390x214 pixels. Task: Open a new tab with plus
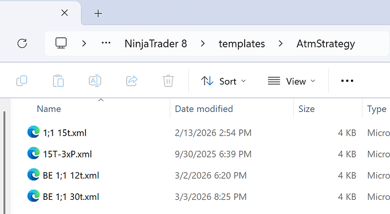tap(98, 13)
